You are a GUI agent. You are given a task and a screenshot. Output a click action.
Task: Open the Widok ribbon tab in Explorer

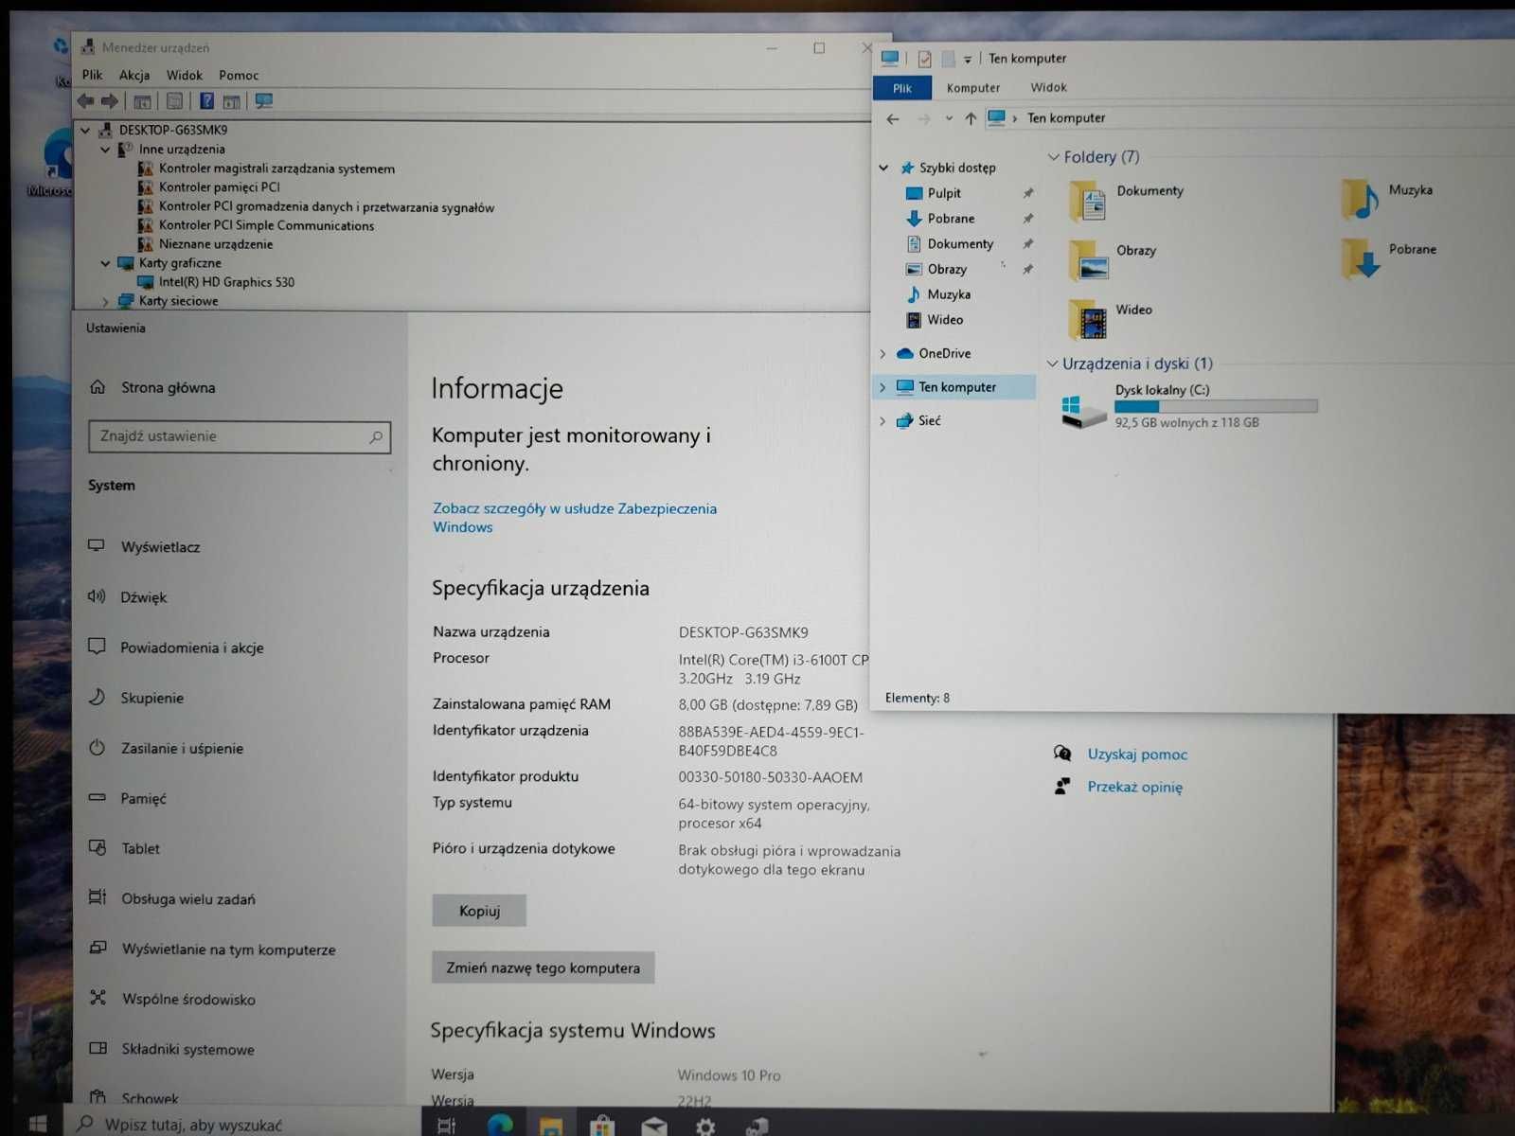1048,87
